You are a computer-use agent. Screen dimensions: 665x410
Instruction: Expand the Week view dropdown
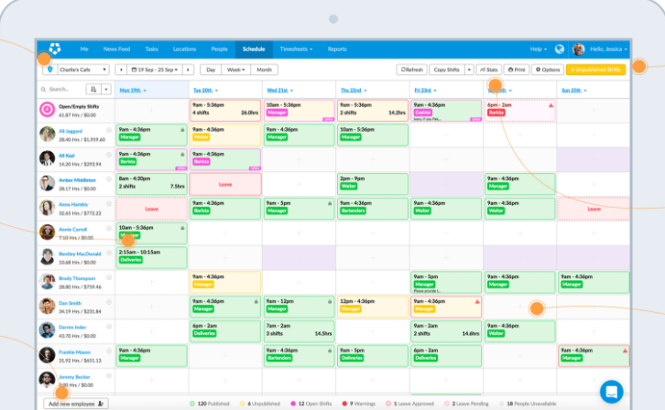click(235, 70)
